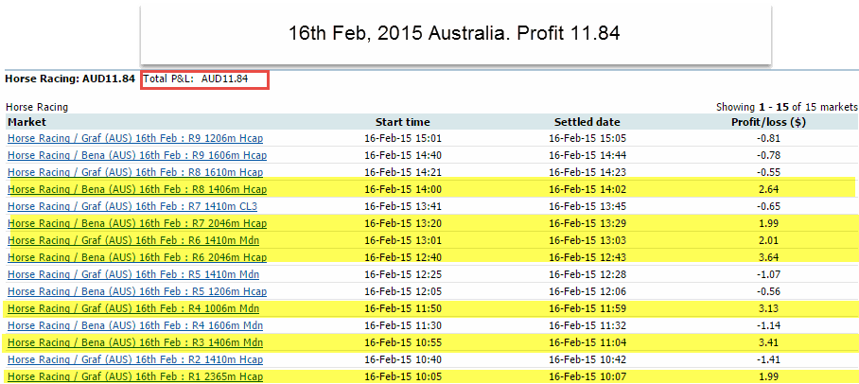Screen dimensions: 859x384
Task: Open the Bena R9 1606m Hcap market link
Action: [135, 155]
